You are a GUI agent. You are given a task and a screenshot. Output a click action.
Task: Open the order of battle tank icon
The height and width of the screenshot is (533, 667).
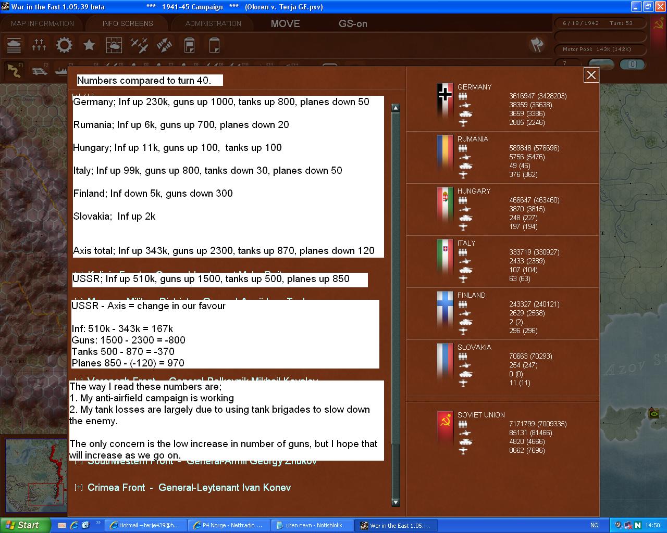click(14, 45)
